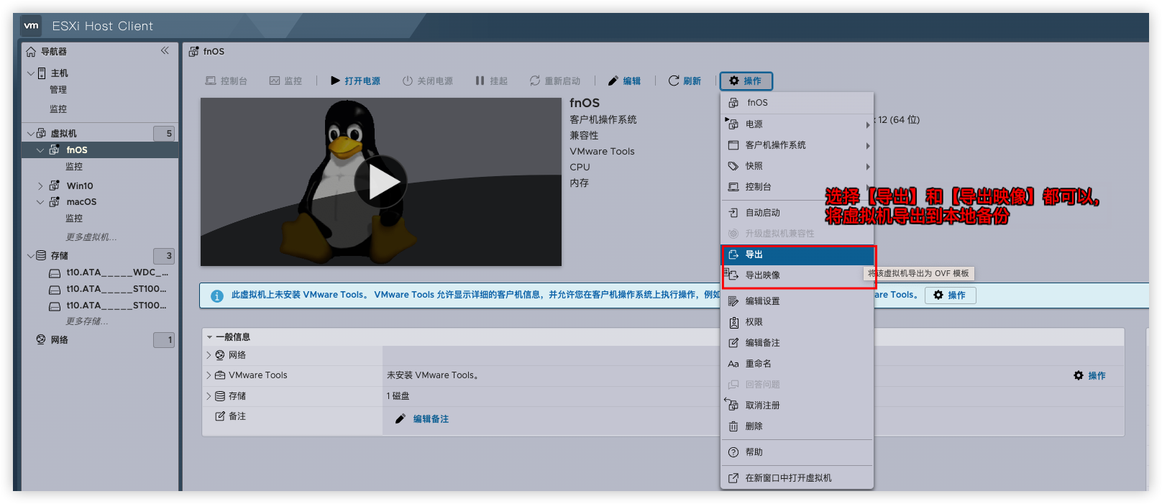Image resolution: width=1162 pixels, height=504 pixels.
Task: Select 编辑备注 menu entry
Action: (x=797, y=343)
